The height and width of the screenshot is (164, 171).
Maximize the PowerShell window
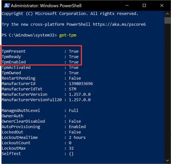pos(144,5)
